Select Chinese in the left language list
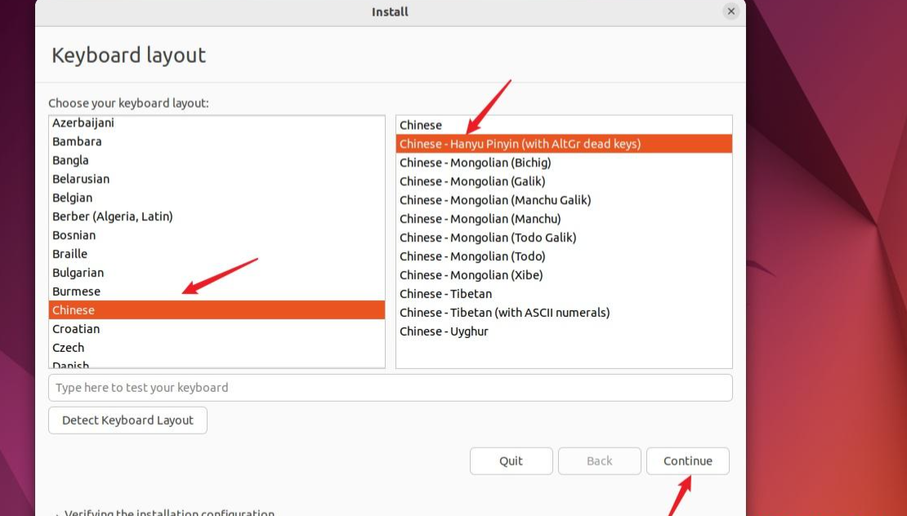This screenshot has width=907, height=516. coord(217,310)
